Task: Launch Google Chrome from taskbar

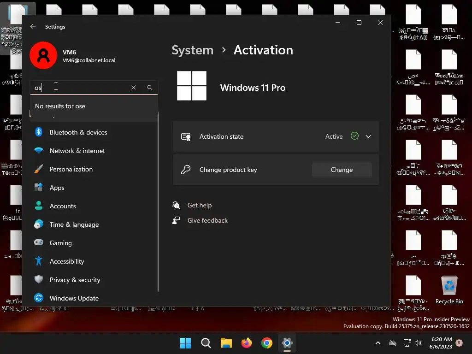Action: point(267,343)
